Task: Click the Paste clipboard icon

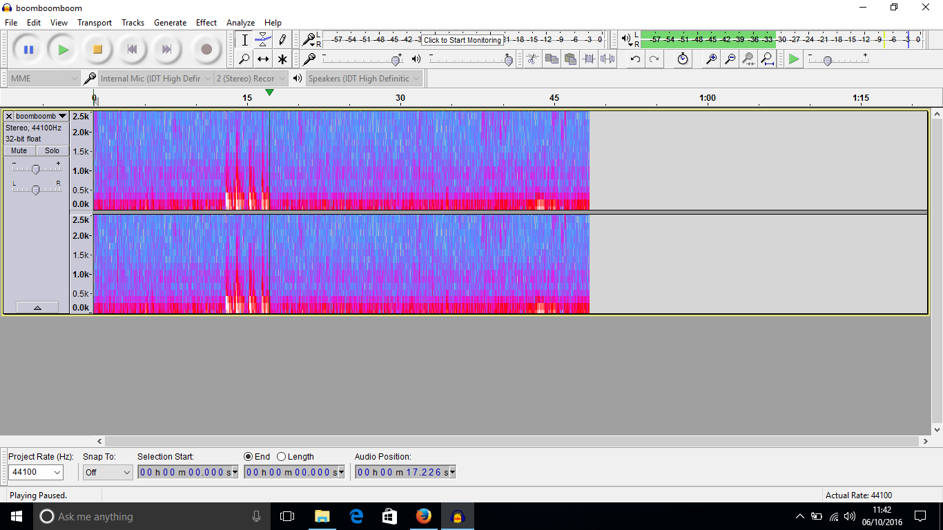Action: 570,59
